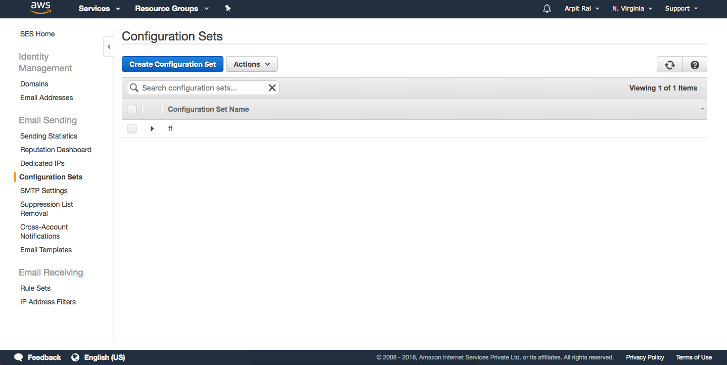Open the pin shortcuts icon
727x365 pixels.
pos(228,8)
